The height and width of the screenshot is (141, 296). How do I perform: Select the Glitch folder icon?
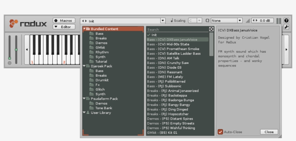pos(92,89)
